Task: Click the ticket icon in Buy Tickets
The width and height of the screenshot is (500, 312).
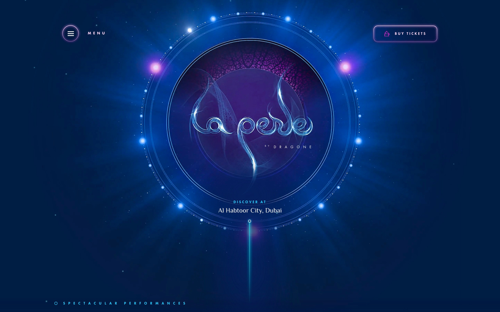Action: pyautogui.click(x=387, y=34)
